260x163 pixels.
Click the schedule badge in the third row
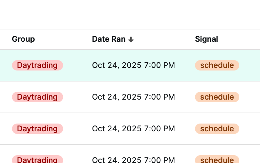(217, 129)
